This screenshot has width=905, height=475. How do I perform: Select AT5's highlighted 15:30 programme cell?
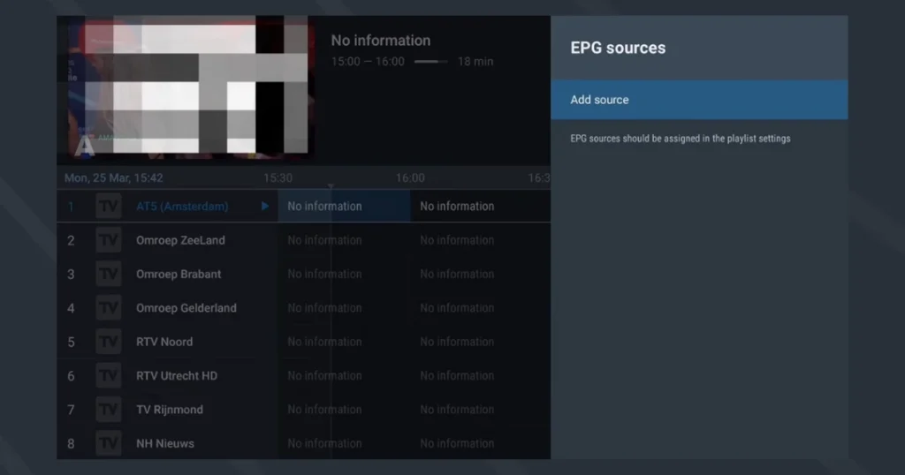pos(344,207)
